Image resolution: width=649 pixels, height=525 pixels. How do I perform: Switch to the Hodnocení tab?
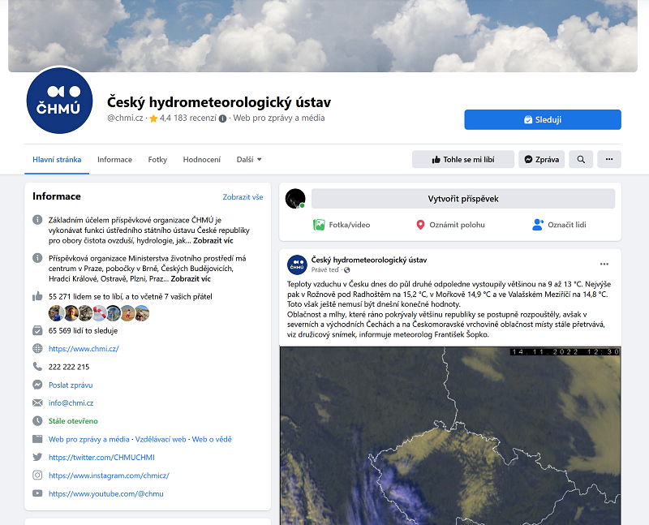point(201,159)
